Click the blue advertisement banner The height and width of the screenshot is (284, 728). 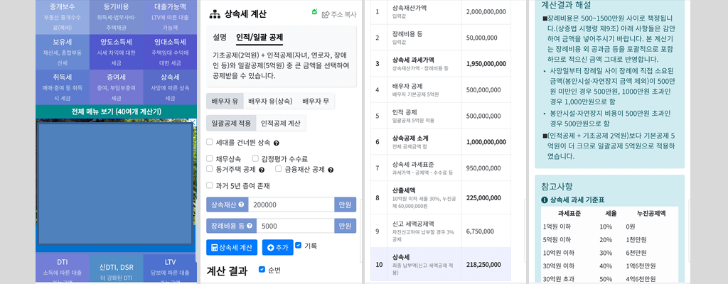(114, 184)
